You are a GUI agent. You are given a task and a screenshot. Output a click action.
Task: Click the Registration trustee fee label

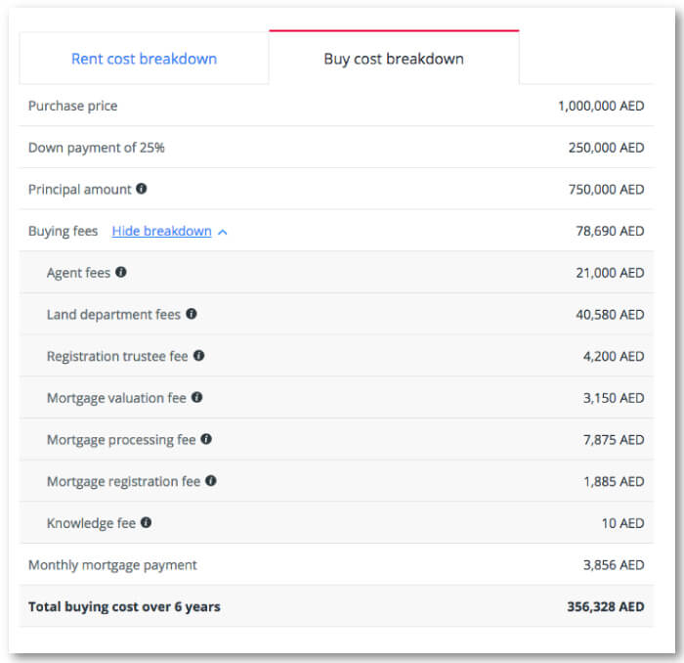pos(117,356)
